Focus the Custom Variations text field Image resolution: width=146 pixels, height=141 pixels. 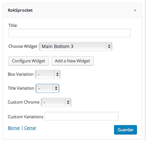point(81,116)
